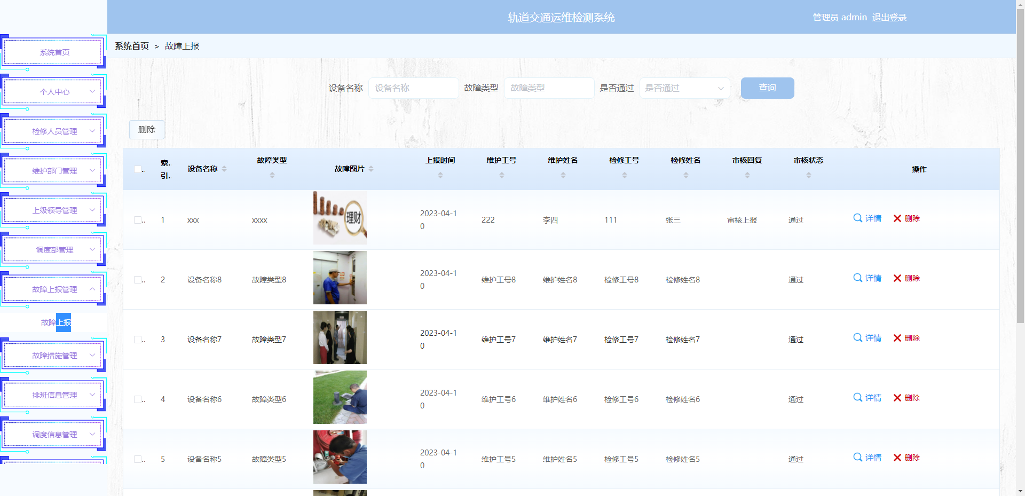1025x496 pixels.
Task: Tick checkbox for row 2 设备名称8
Action: pos(138,280)
